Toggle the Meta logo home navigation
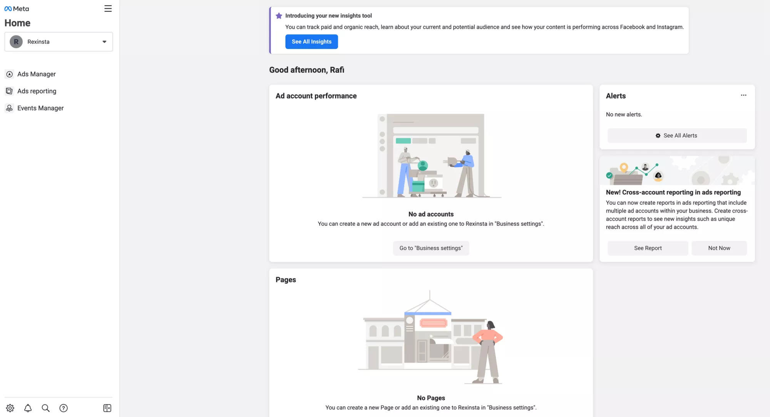 (17, 8)
